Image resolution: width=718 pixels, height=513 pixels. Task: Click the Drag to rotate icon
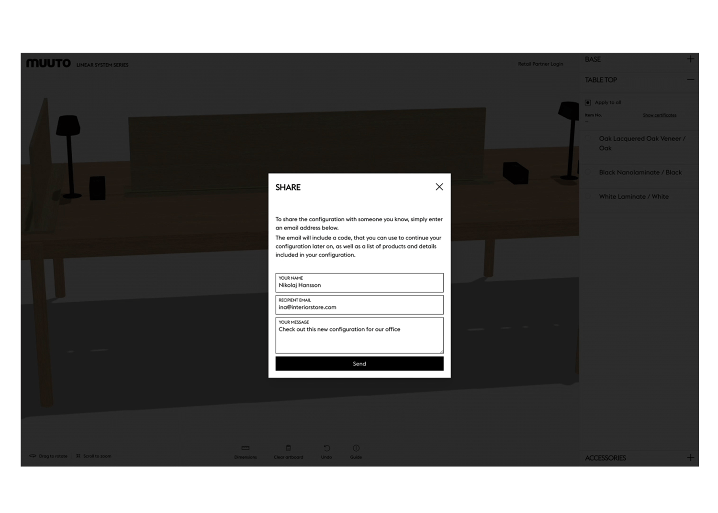point(33,456)
